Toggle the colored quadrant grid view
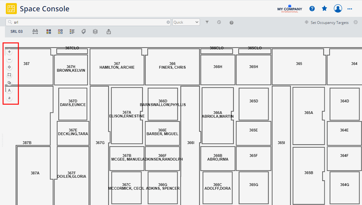 pos(48,31)
